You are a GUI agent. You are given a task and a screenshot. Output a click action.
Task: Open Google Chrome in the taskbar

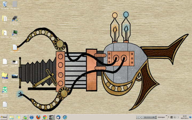coord(45,117)
